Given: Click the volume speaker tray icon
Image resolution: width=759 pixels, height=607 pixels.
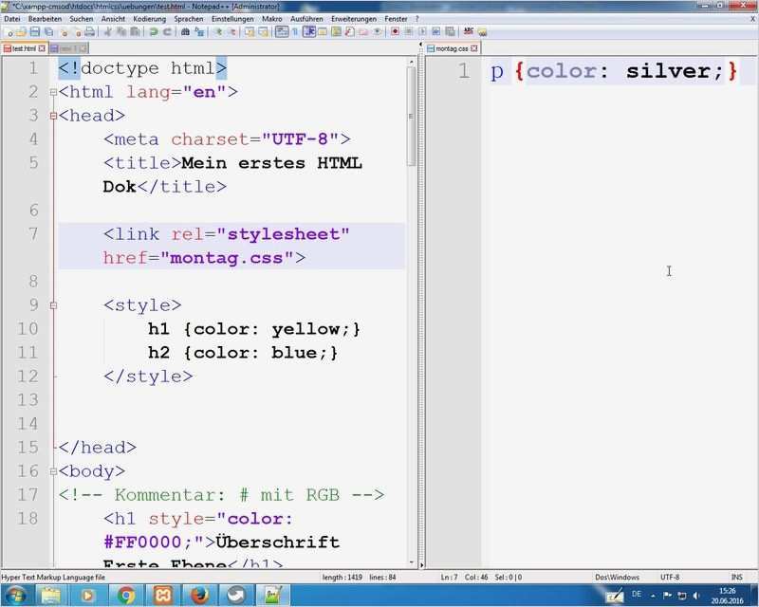Looking at the screenshot, I should click(x=696, y=596).
